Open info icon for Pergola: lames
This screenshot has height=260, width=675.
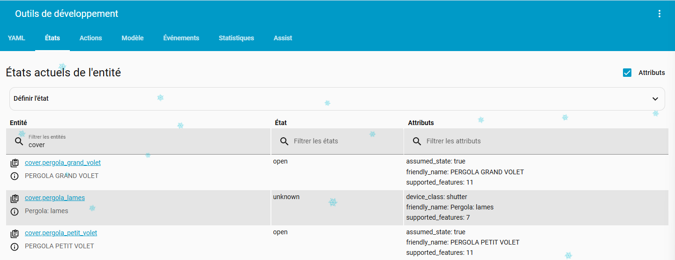click(15, 211)
